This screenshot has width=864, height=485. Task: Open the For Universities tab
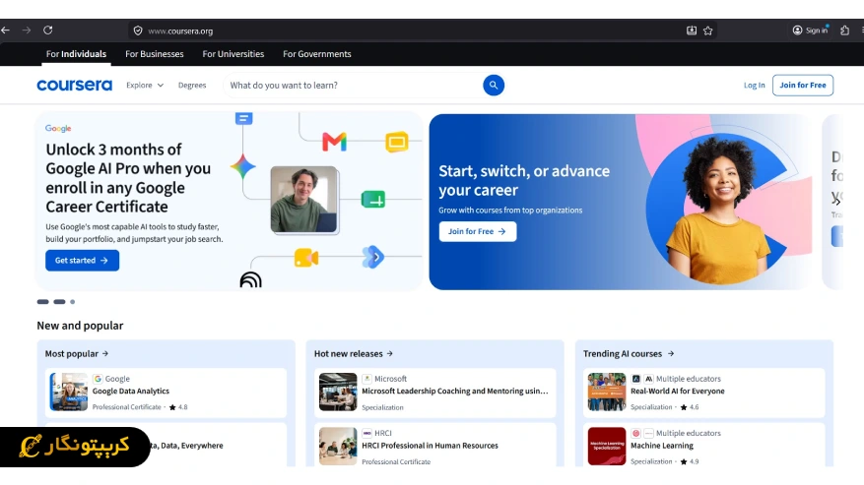click(233, 54)
